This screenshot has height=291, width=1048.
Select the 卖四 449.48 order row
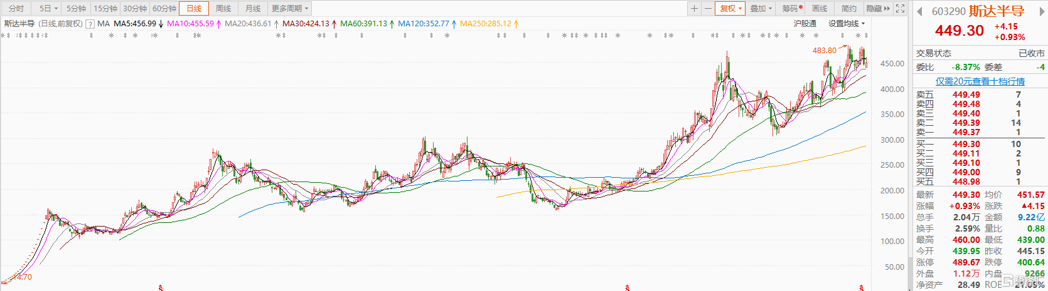point(980,104)
